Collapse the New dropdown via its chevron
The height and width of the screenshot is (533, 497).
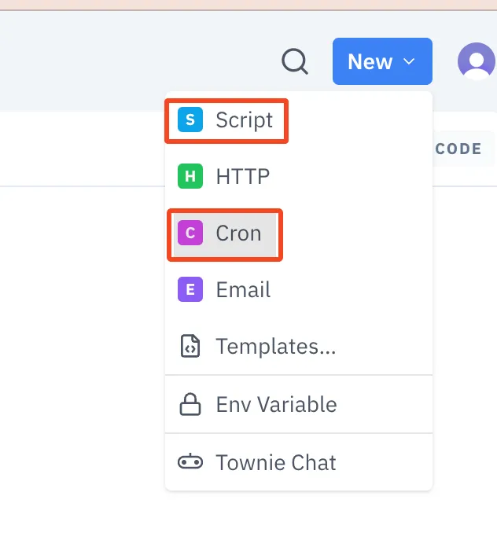(x=409, y=61)
